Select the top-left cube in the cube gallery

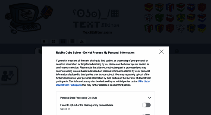149,7
